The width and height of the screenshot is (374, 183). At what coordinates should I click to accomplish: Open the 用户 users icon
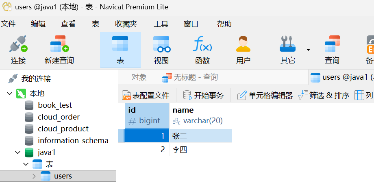pos(243,50)
